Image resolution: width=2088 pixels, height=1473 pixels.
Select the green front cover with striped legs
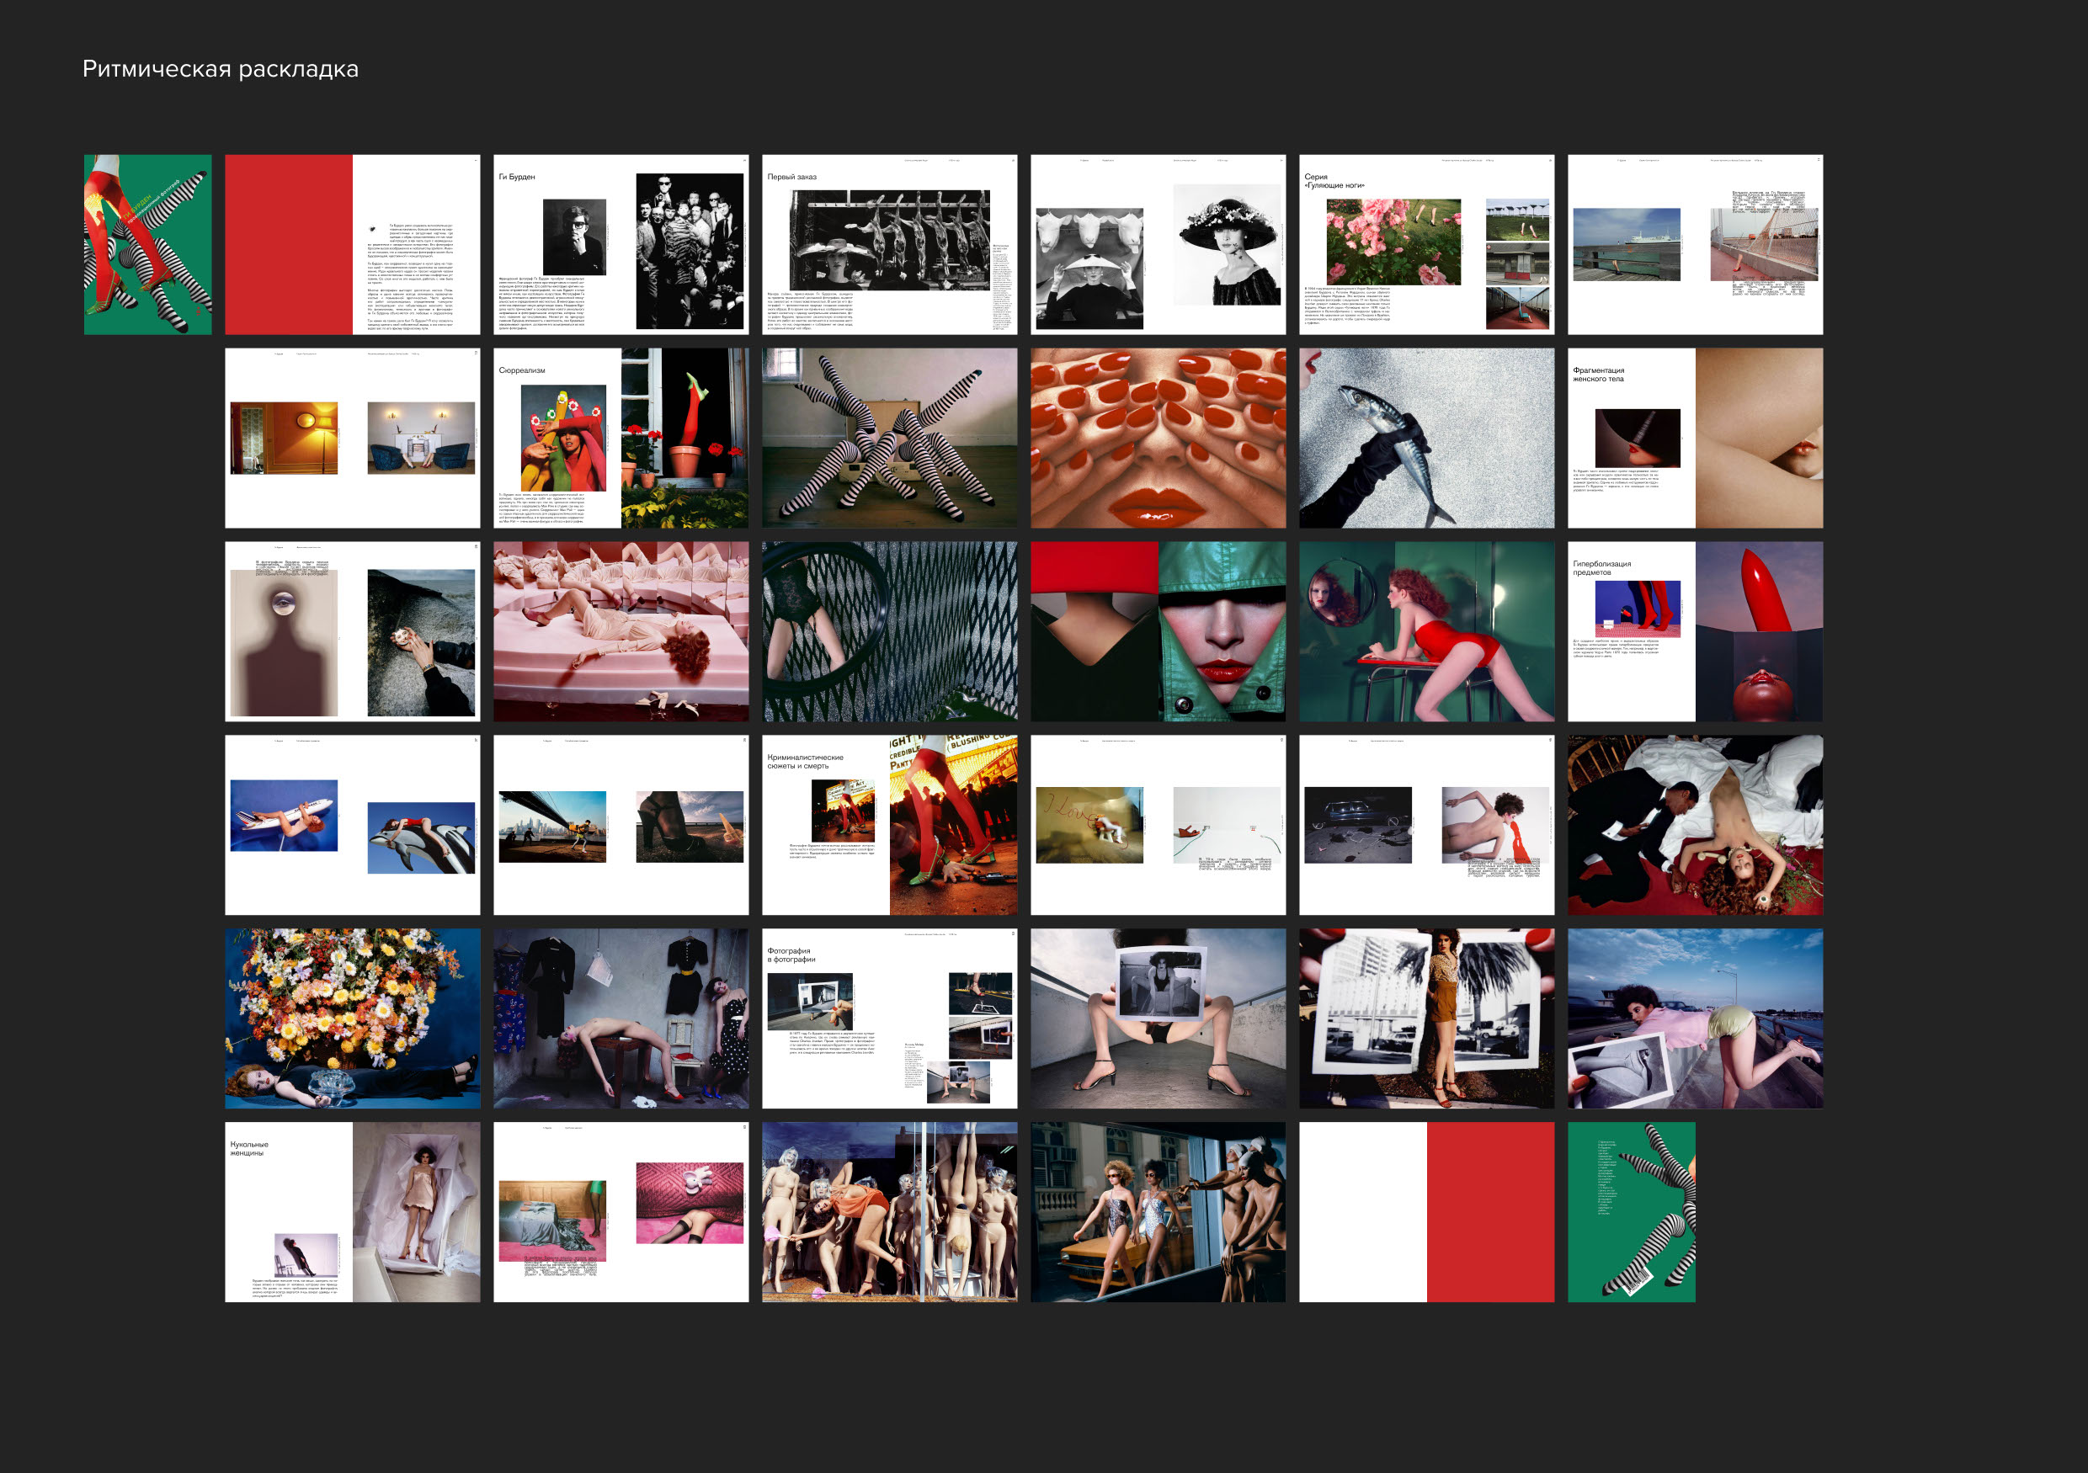coord(147,244)
